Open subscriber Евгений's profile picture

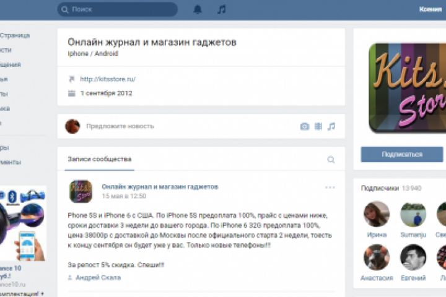(413, 257)
